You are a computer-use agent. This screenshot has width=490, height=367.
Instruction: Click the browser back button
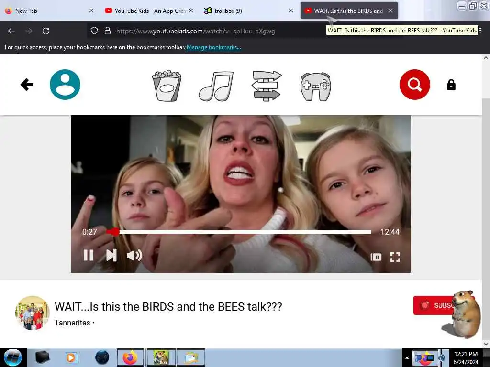pos(11,31)
